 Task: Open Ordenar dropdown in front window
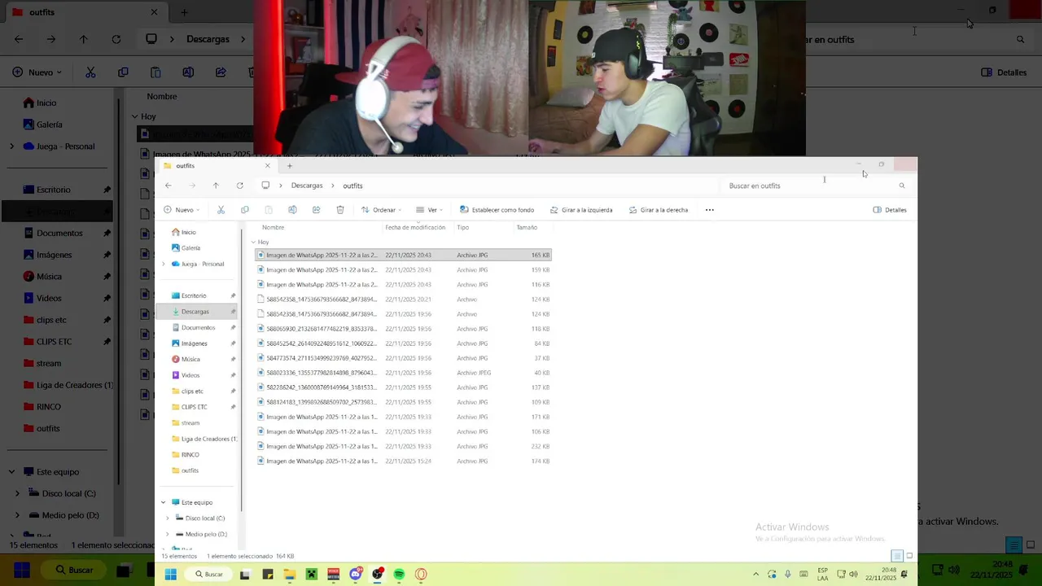[x=381, y=210]
